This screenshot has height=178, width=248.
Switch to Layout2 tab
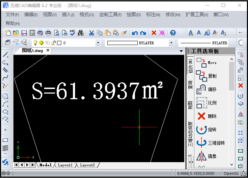tap(87, 165)
